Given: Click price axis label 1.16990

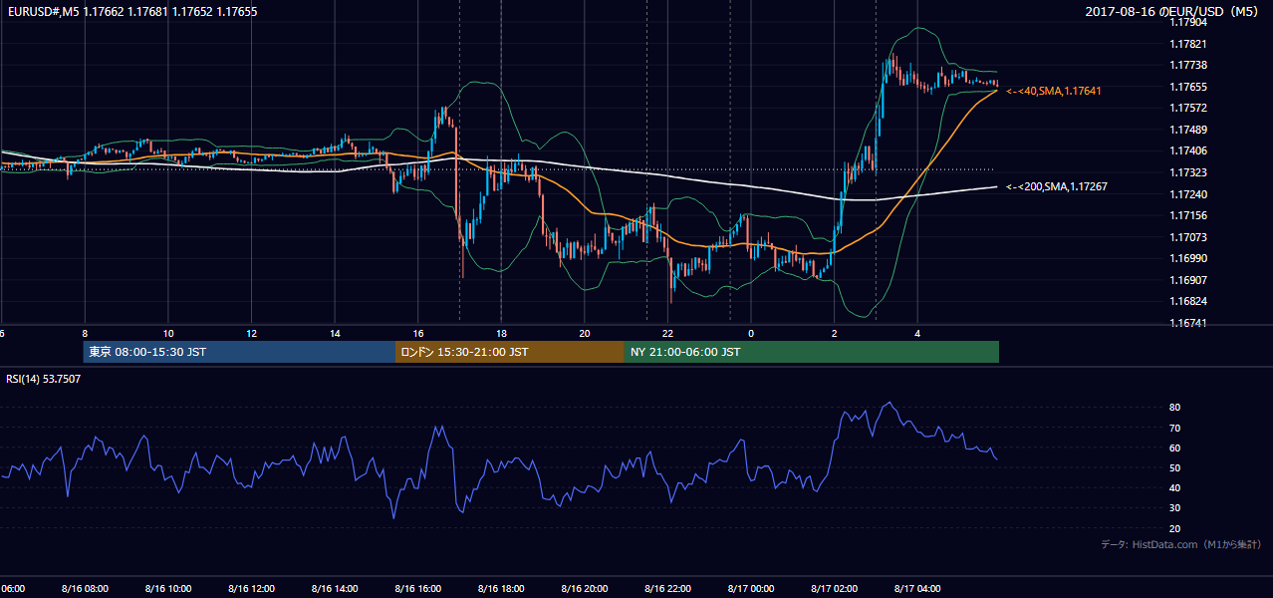Looking at the screenshot, I should [x=1188, y=258].
